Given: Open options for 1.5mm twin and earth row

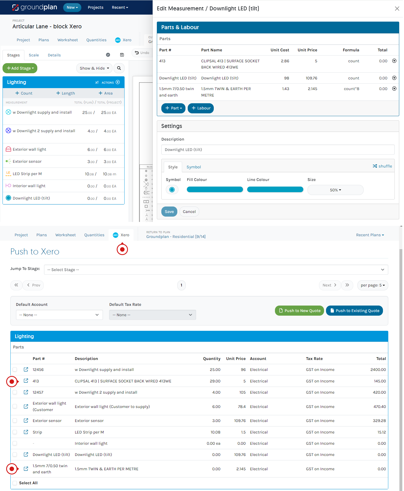Looking at the screenshot, I should [394, 89].
